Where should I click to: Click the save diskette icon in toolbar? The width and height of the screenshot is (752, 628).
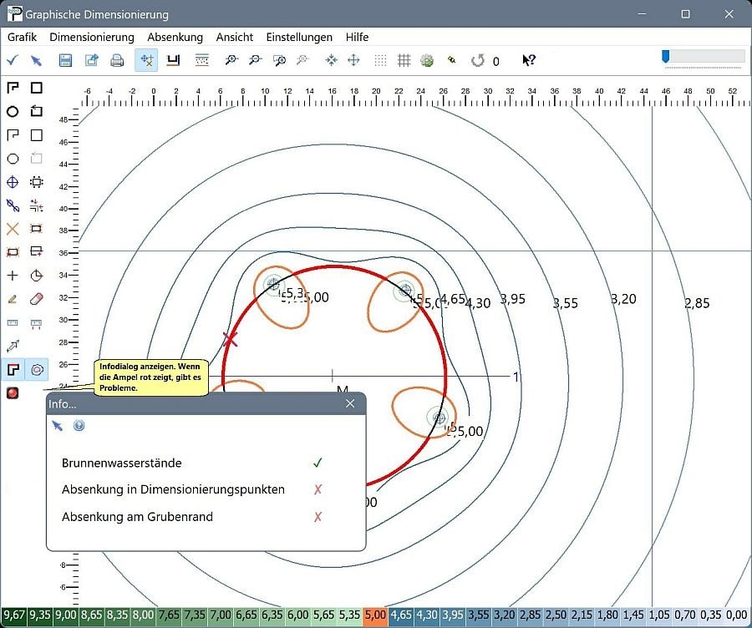65,60
